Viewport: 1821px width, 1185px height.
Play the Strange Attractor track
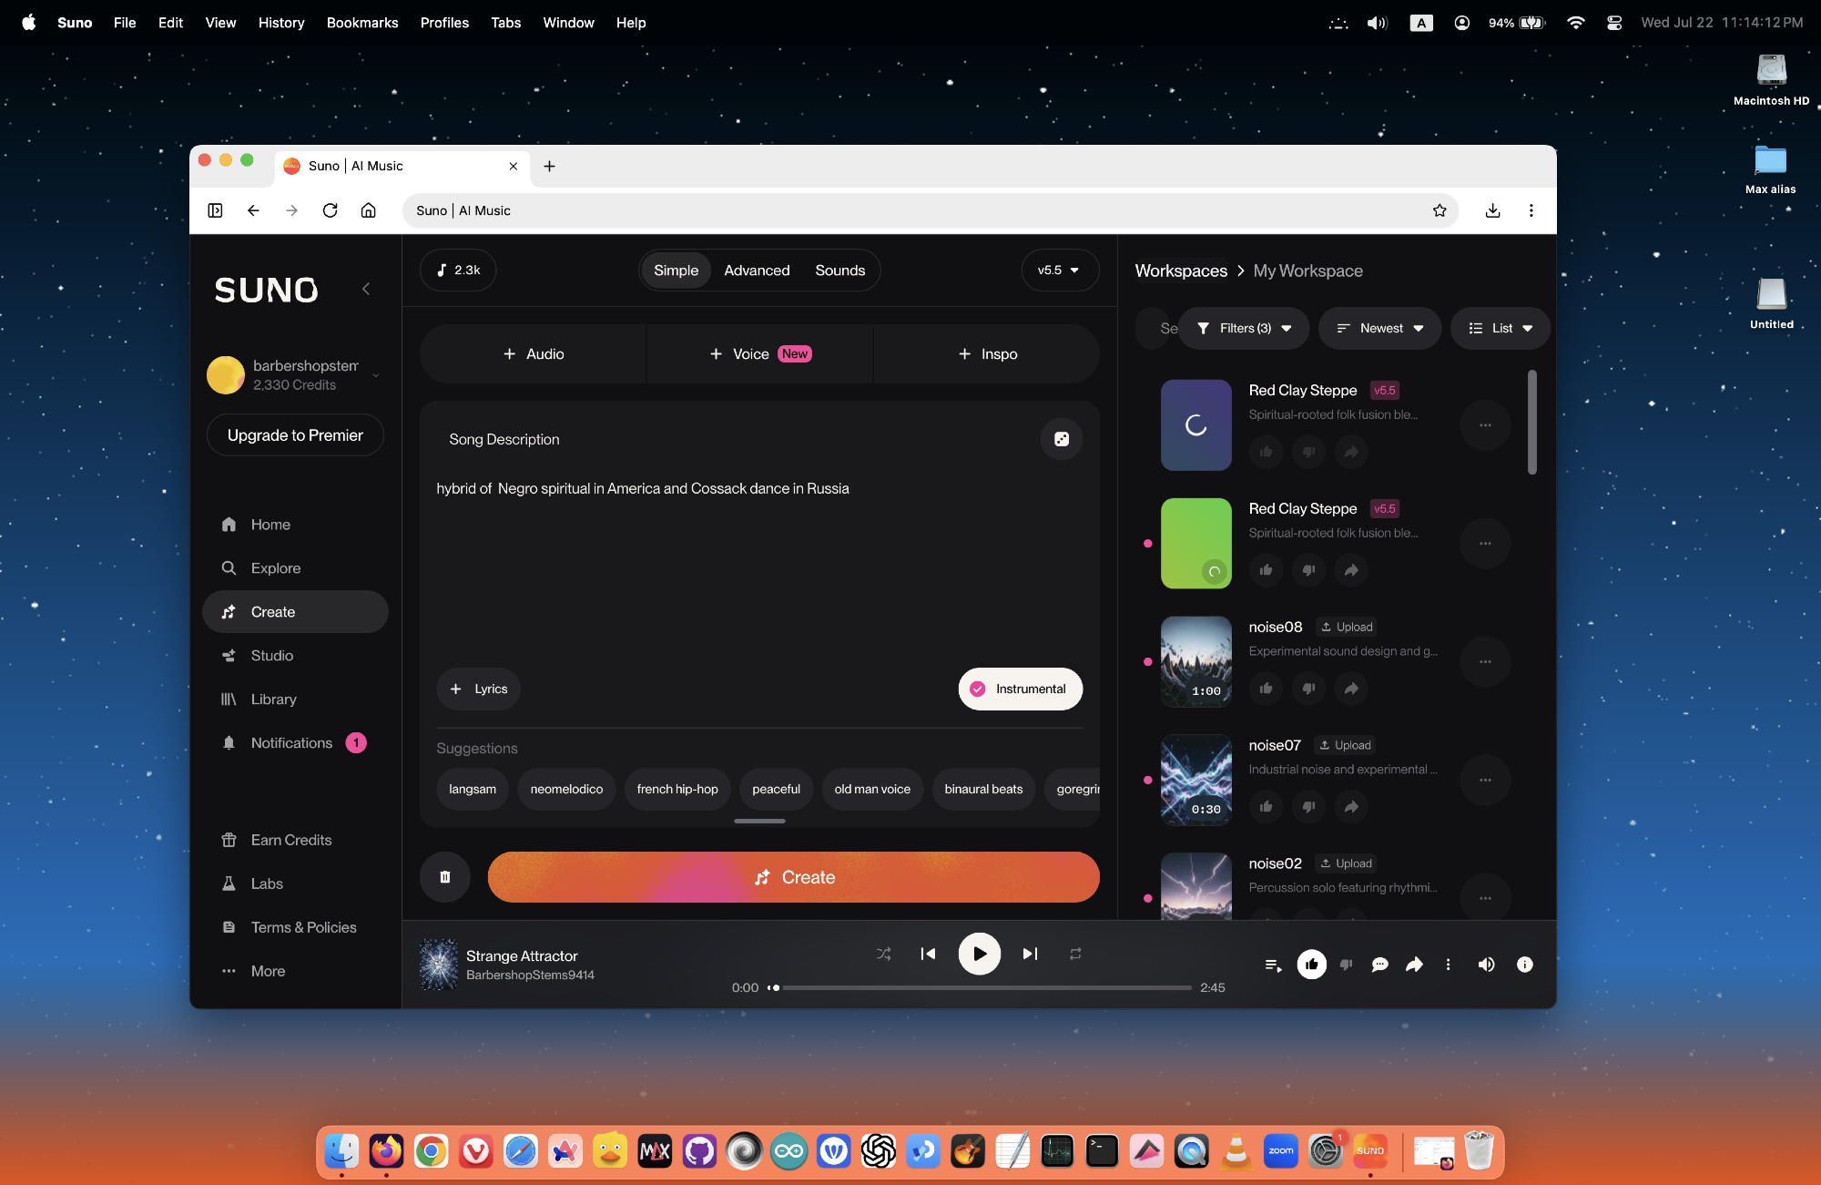pos(979,954)
